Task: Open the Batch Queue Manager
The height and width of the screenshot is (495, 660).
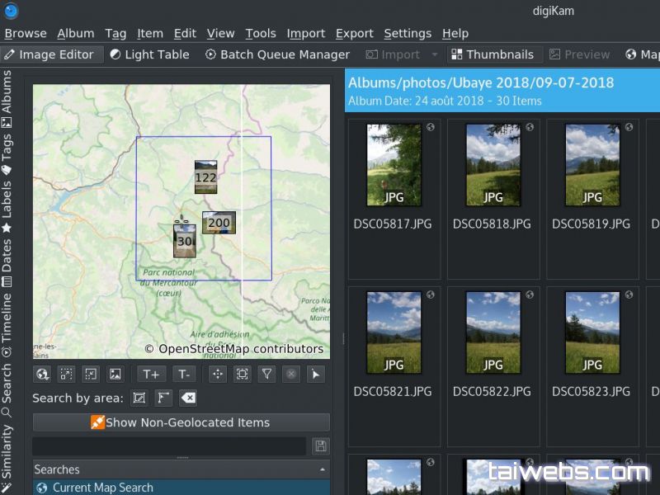Action: [277, 54]
